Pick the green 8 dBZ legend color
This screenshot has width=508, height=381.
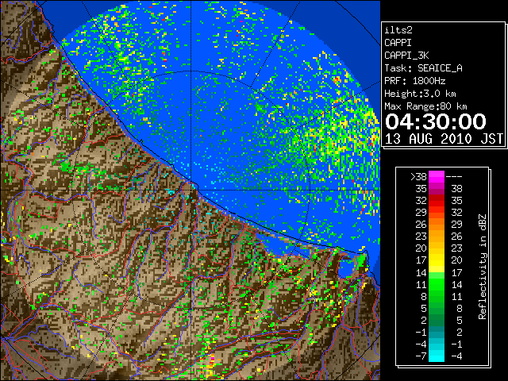[x=437, y=296]
